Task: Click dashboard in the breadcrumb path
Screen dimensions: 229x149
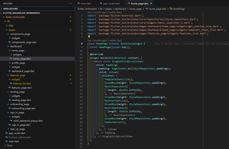Action: coord(120,9)
